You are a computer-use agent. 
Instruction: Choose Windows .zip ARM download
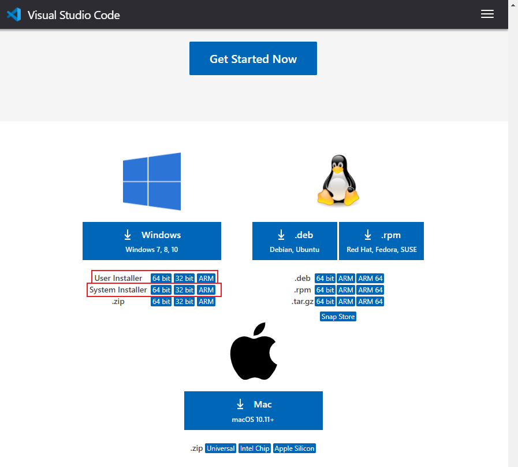(x=206, y=301)
